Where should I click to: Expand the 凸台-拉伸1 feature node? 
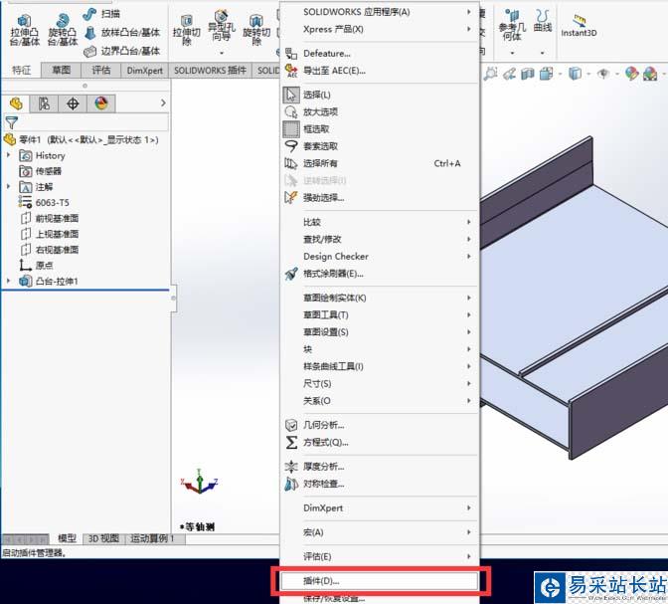[8, 281]
